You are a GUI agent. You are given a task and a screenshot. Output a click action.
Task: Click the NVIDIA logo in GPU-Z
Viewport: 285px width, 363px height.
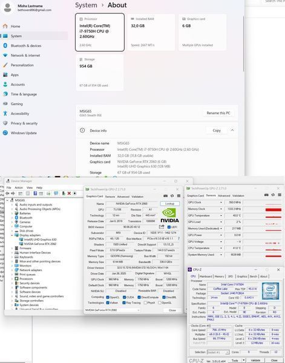[169, 215]
